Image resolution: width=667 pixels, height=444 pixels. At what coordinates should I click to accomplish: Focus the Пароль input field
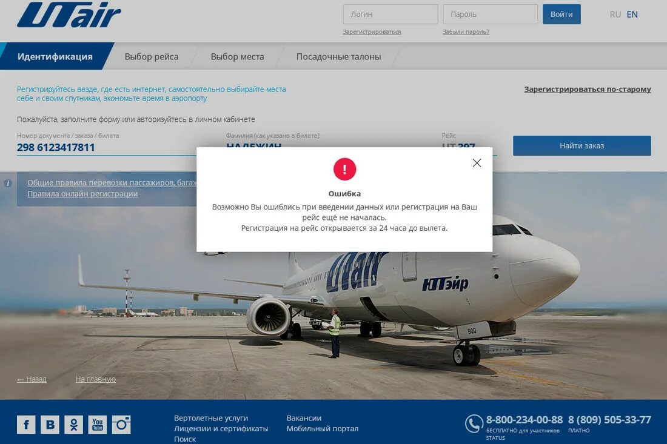490,15
